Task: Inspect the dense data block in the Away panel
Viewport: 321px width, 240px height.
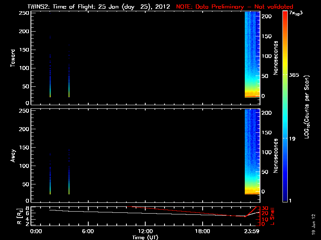Action: point(252,152)
